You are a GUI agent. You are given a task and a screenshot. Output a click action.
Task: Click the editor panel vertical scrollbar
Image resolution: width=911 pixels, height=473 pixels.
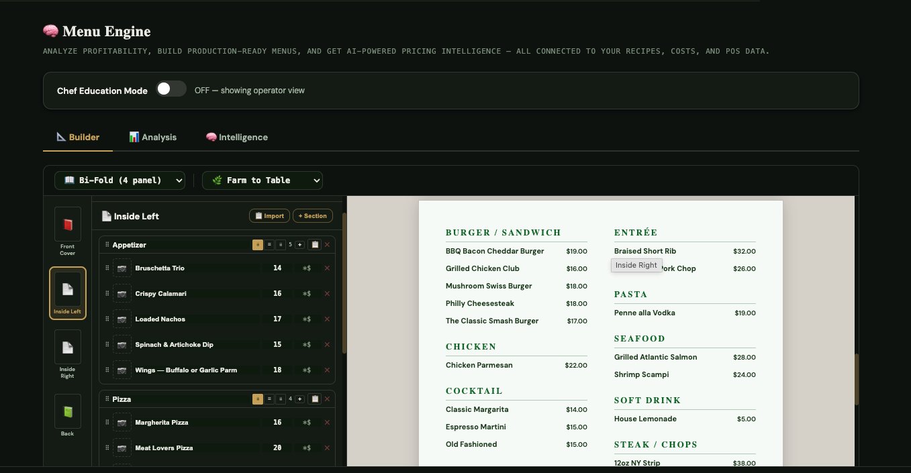coord(344,283)
